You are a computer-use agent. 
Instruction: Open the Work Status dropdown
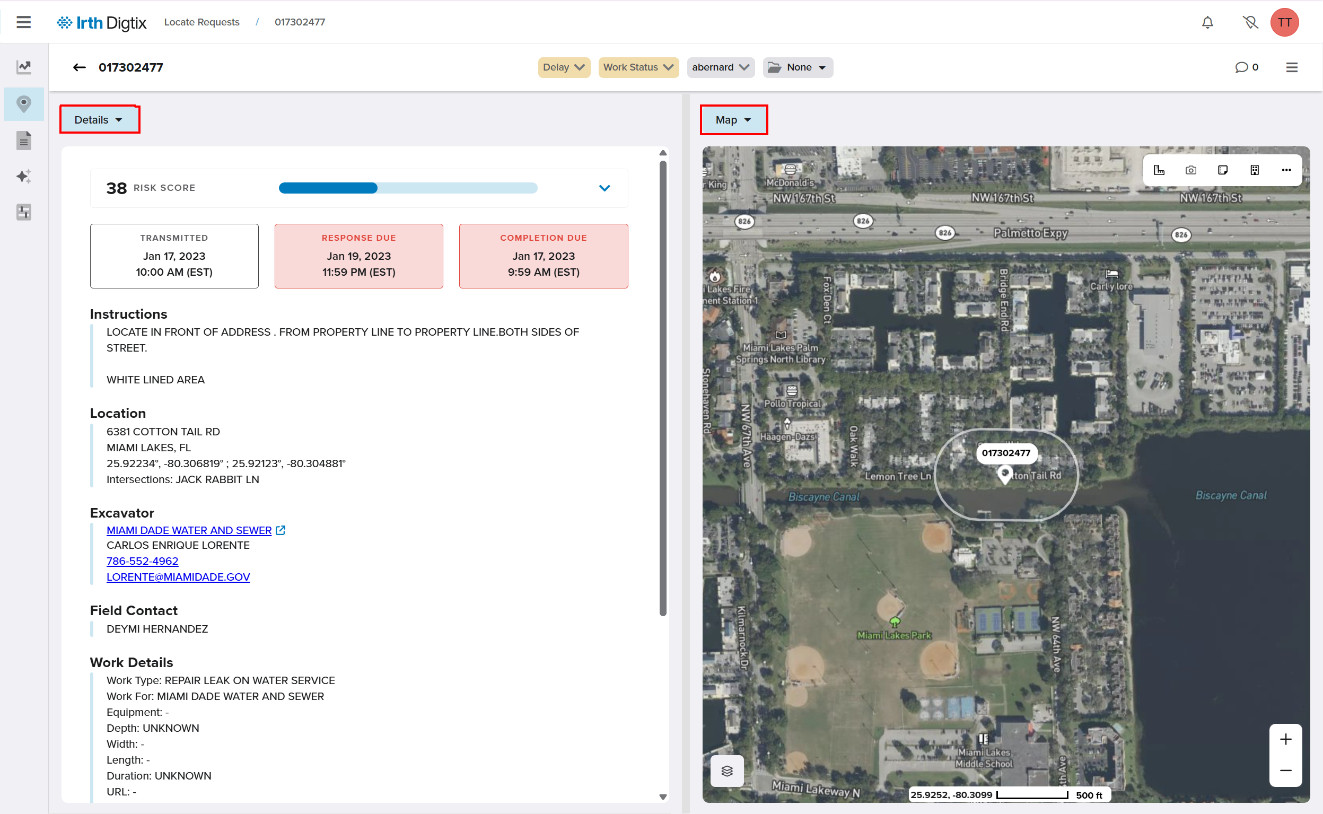(638, 67)
